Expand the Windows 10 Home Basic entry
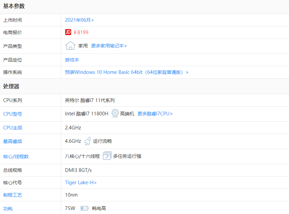Screen dimensions: 289x214 tap(187, 72)
